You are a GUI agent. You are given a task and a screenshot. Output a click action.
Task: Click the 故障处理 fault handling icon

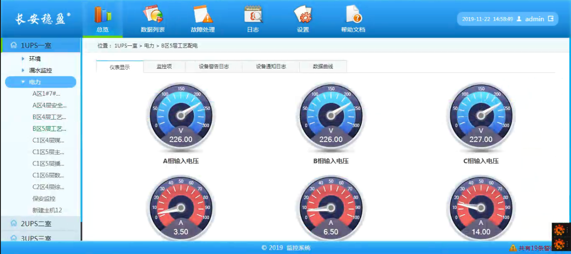(202, 15)
